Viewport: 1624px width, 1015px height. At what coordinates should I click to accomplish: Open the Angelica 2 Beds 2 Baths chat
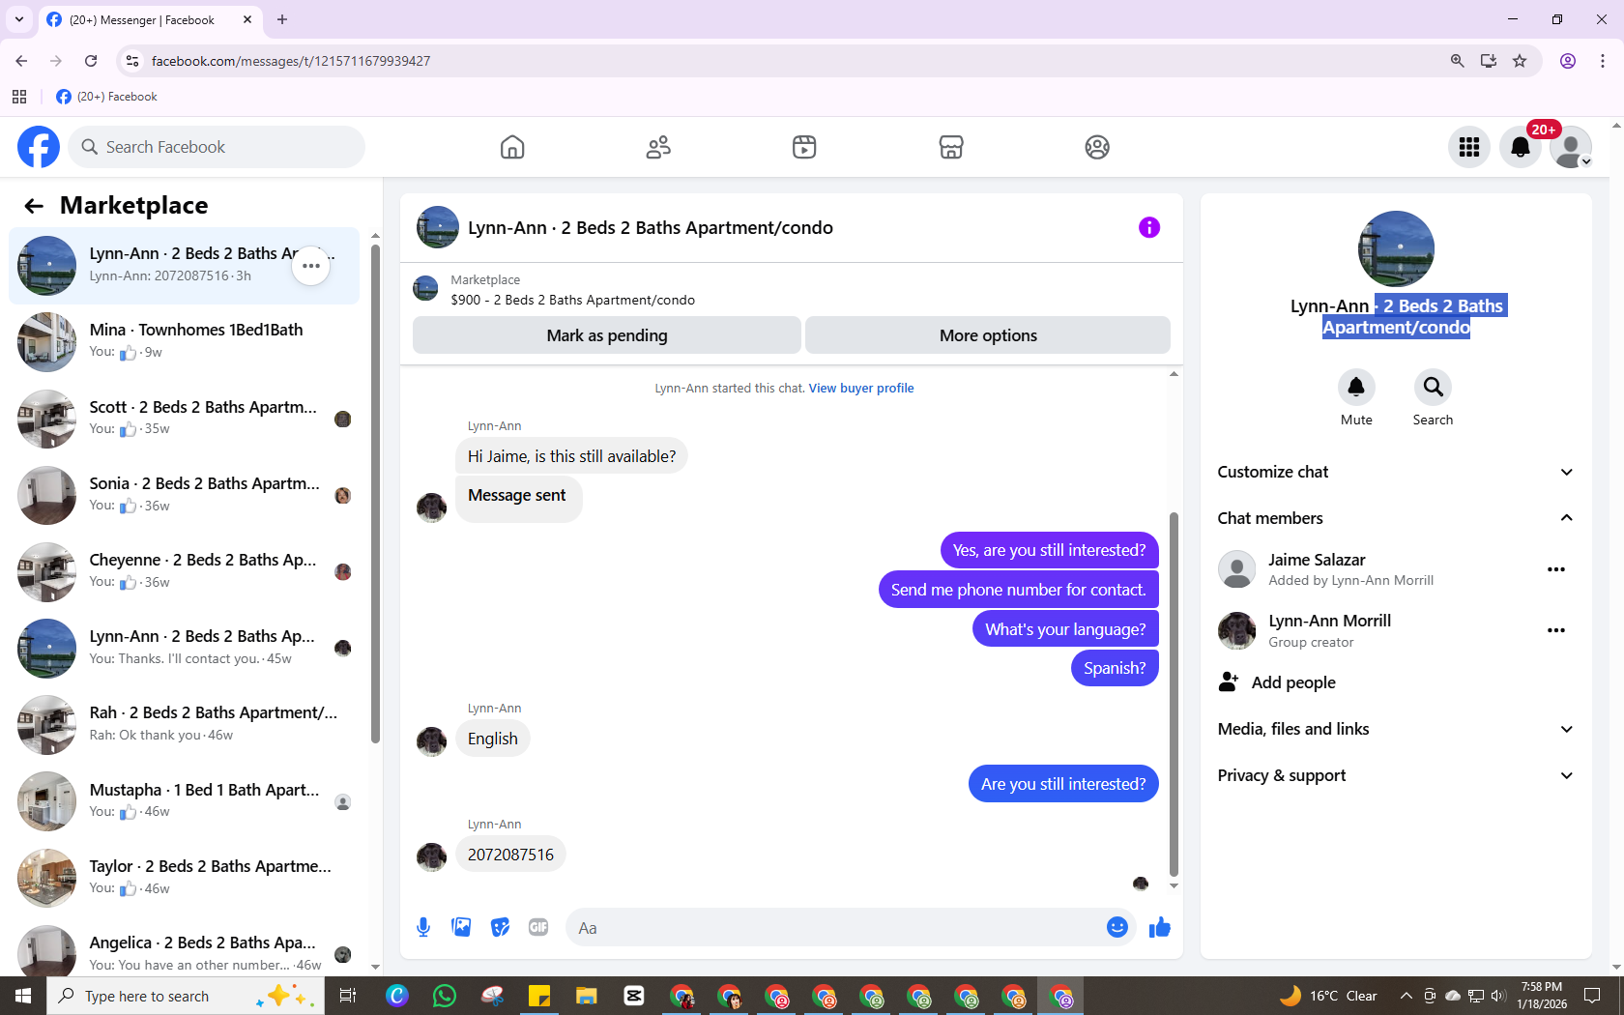[x=184, y=952]
